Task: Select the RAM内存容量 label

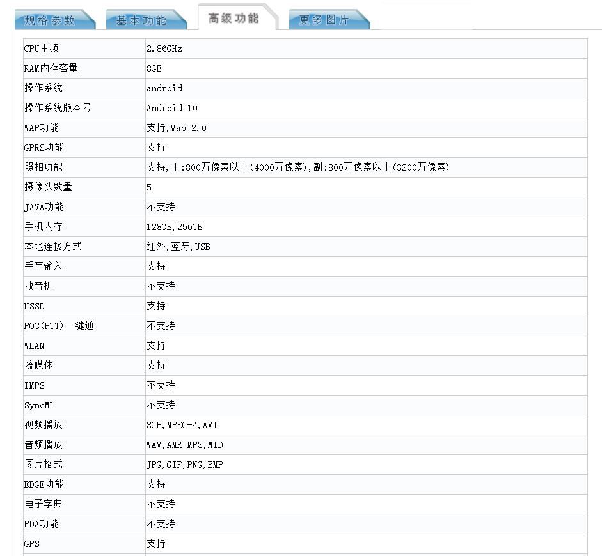Action: [51, 68]
